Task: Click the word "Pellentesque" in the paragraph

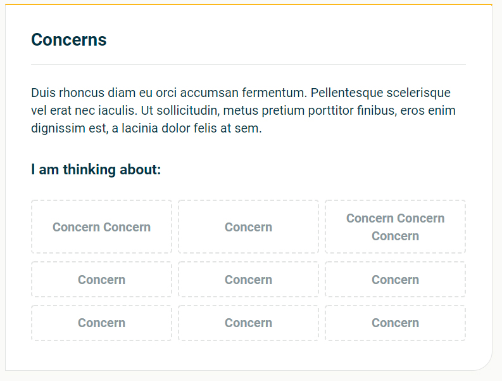Action: [x=347, y=93]
